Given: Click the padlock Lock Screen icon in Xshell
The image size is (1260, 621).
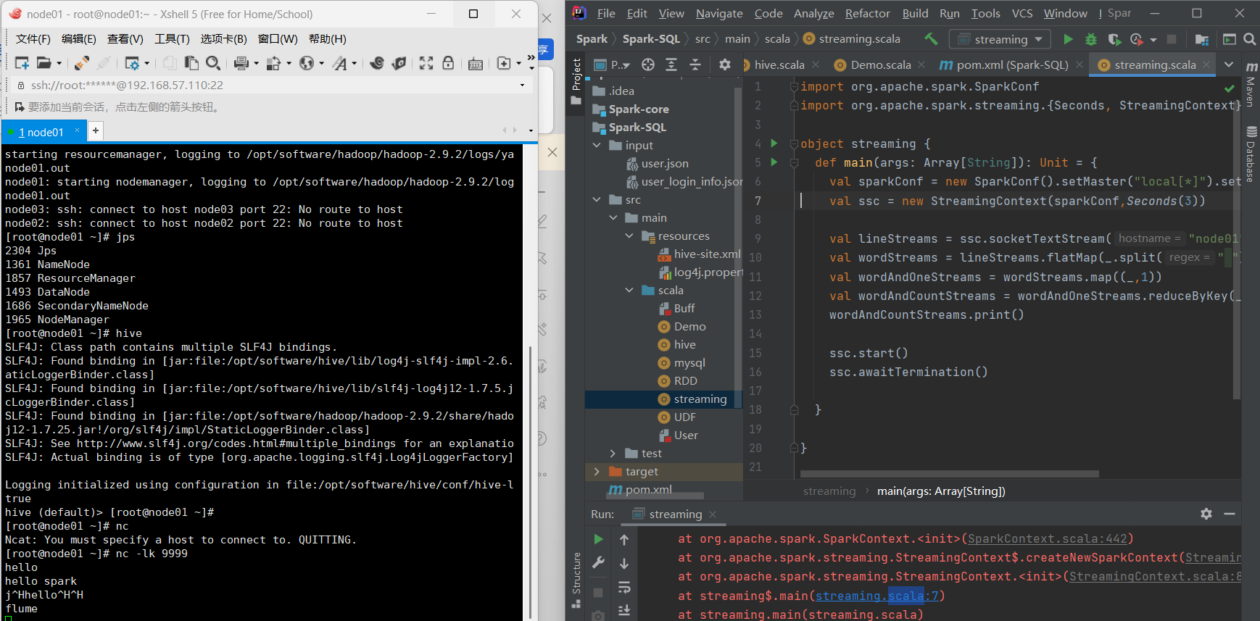Looking at the screenshot, I should point(448,64).
